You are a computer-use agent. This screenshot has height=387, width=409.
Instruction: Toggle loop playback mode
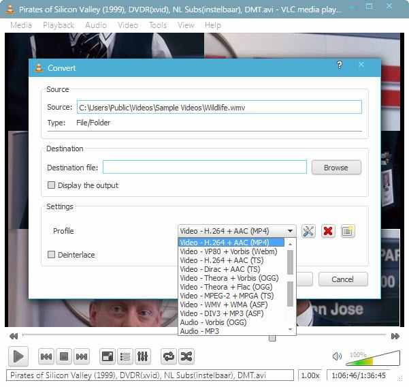pyautogui.click(x=168, y=356)
